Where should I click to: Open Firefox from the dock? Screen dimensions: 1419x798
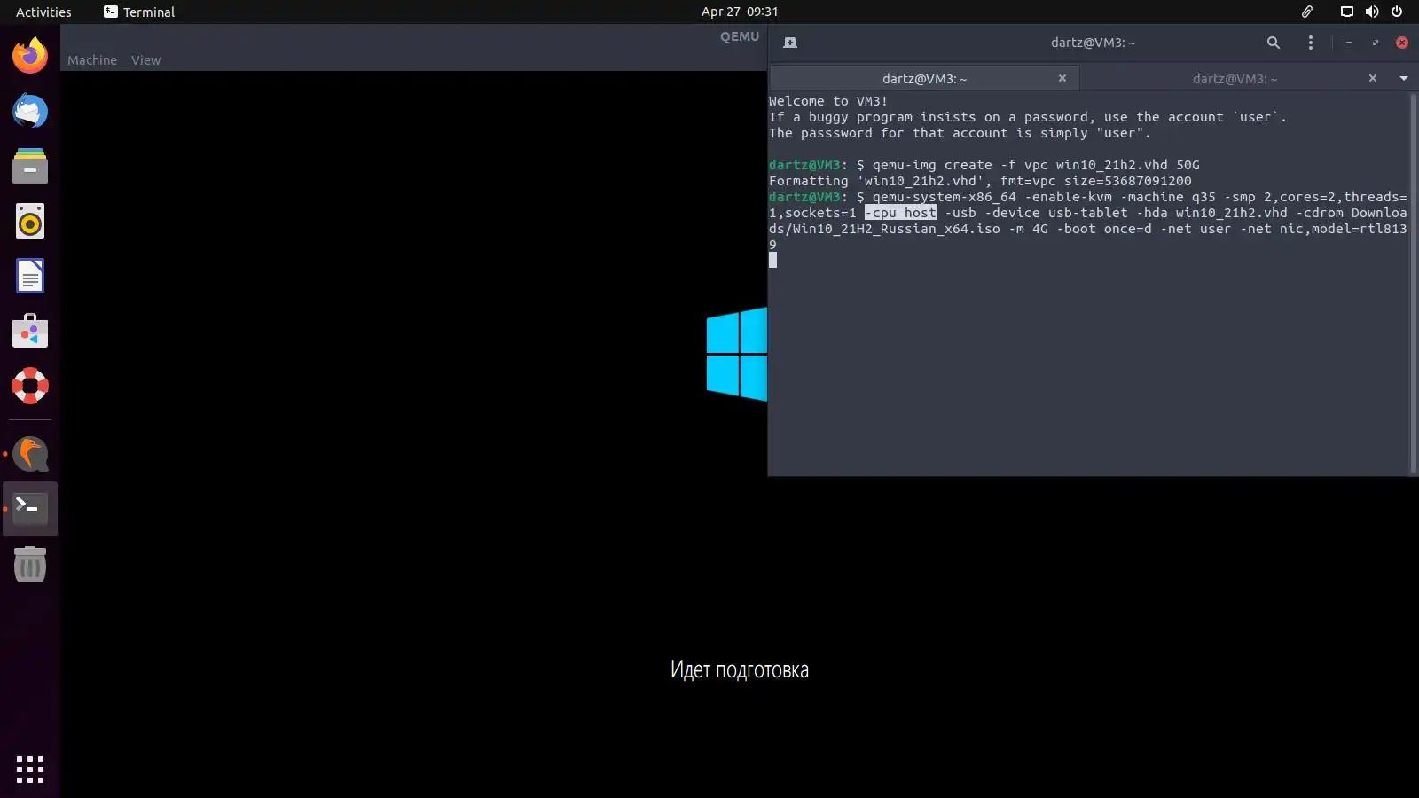click(30, 56)
